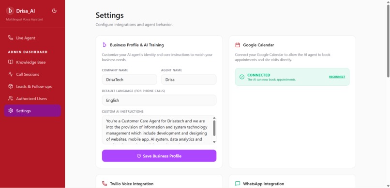Go to Call Sessions
390x188 pixels.
click(x=32, y=74)
